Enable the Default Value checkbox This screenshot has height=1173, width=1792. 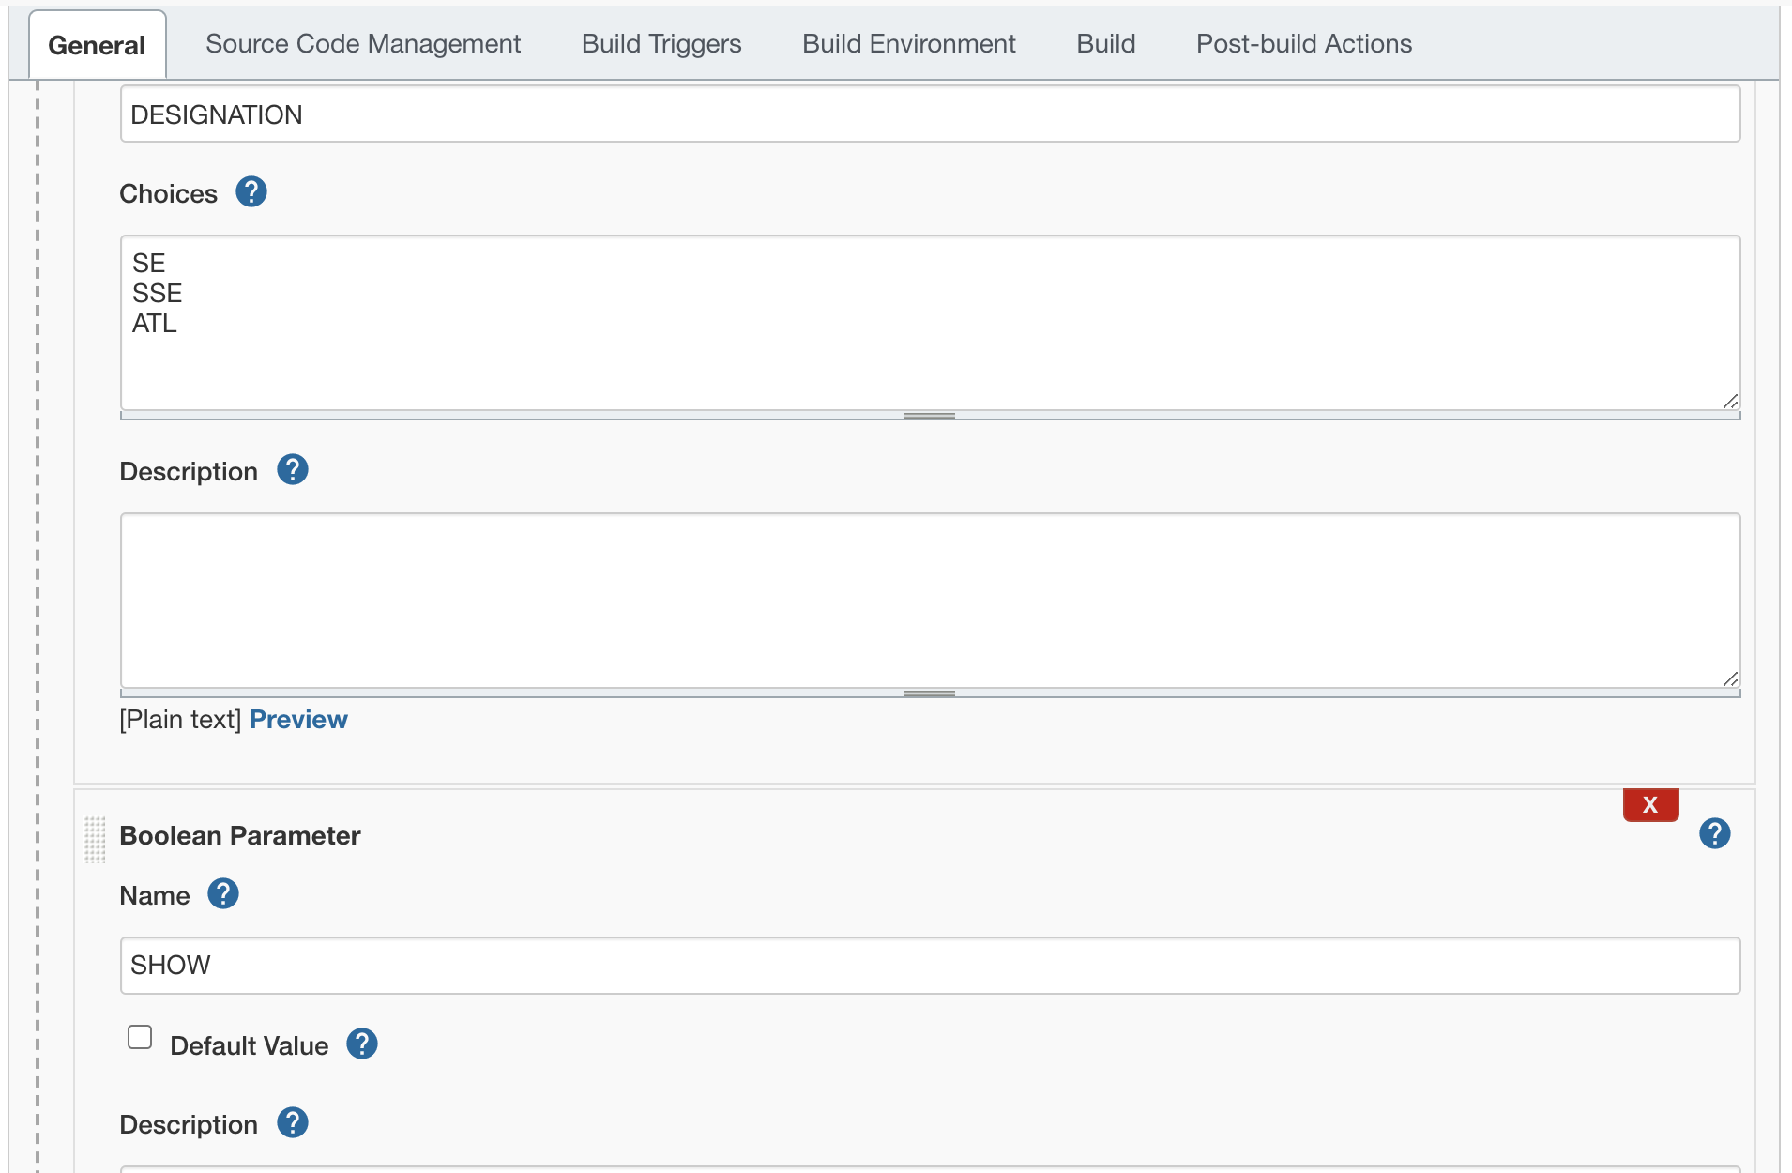(x=140, y=1037)
